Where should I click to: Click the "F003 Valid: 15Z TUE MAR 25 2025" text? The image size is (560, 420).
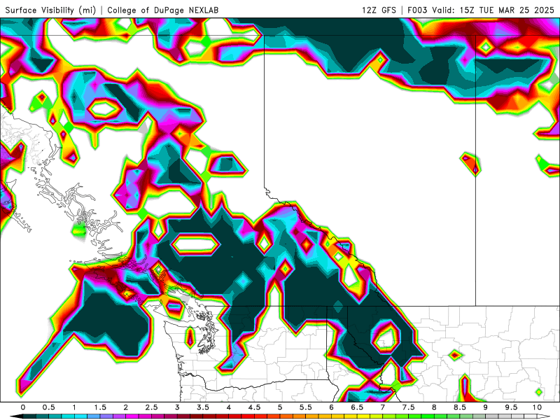coord(481,10)
